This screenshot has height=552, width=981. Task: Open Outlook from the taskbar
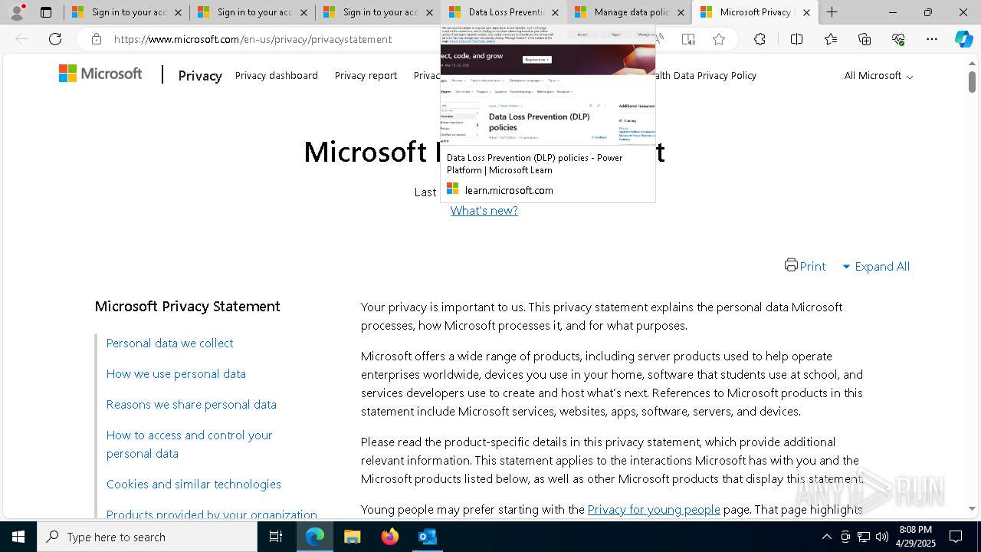coord(427,537)
